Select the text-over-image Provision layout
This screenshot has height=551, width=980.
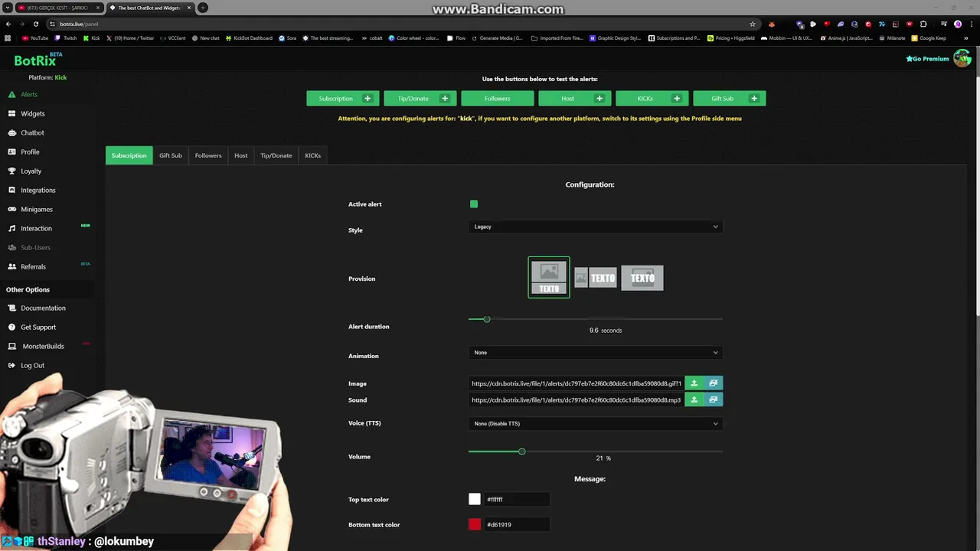pos(642,278)
